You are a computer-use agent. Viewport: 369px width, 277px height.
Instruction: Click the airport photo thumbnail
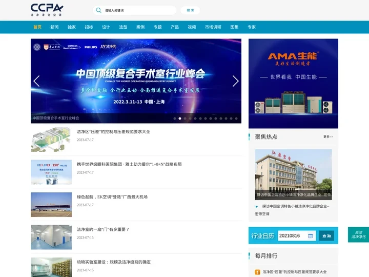tap(51, 205)
